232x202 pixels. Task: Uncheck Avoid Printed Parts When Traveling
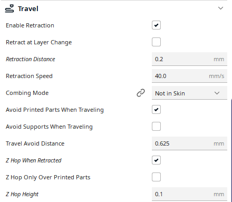click(x=156, y=110)
